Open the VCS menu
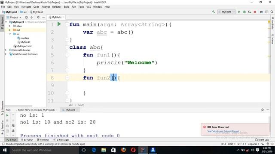Image resolution: width=275 pixels, height=154 pixels. 89,7
